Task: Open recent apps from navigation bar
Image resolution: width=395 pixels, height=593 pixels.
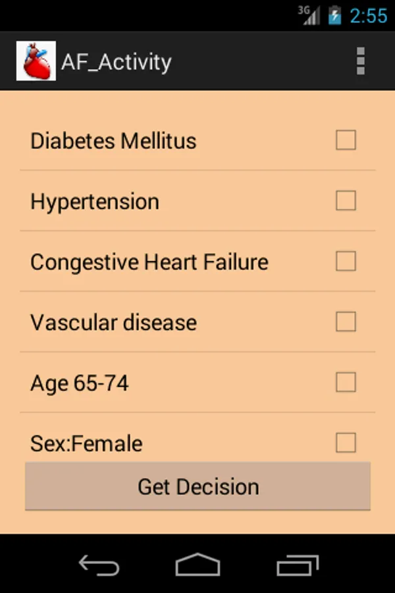Action: point(298,565)
